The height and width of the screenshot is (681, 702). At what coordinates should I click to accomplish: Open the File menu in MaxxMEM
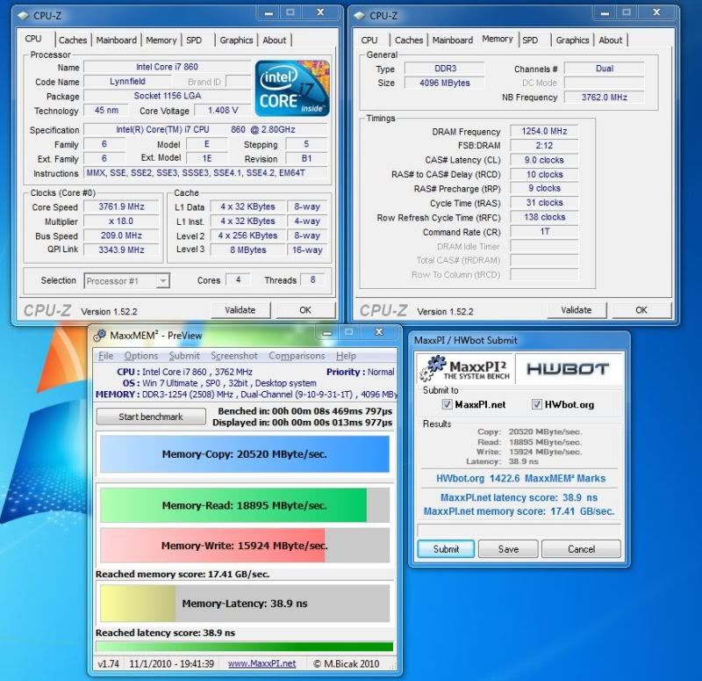tap(105, 356)
